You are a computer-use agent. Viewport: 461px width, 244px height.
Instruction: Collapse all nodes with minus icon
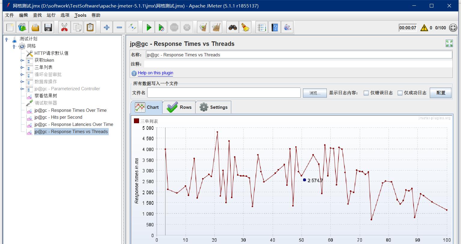[119, 28]
